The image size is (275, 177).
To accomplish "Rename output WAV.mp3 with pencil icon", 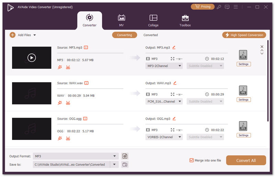I will click(175, 83).
